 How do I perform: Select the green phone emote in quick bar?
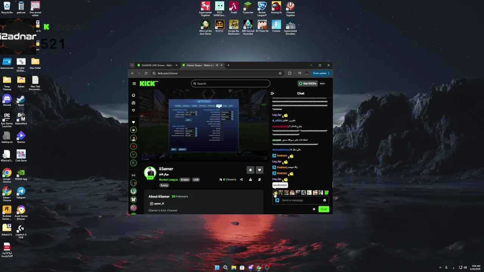pyautogui.click(x=326, y=193)
